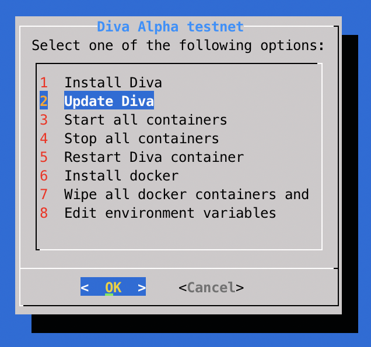Open Edit environment variables option
Image resolution: width=371 pixels, height=347 pixels.
(170, 213)
